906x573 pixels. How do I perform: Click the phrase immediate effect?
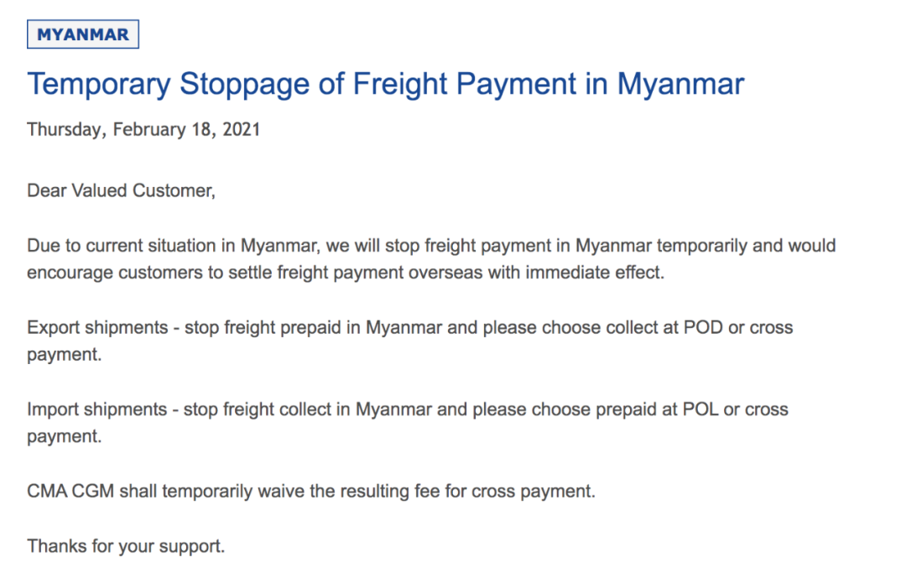click(x=595, y=273)
